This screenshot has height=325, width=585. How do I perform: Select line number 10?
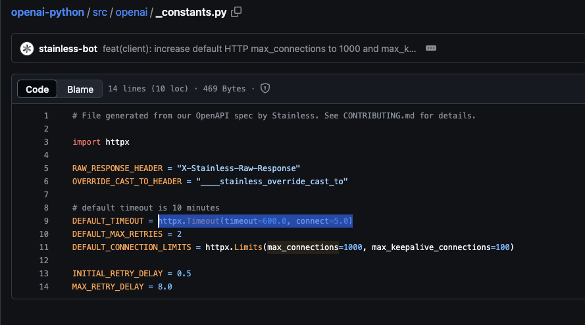[44, 234]
